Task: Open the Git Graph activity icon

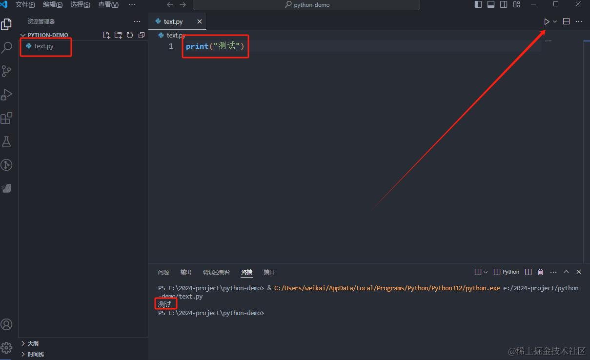Action: [x=6, y=165]
